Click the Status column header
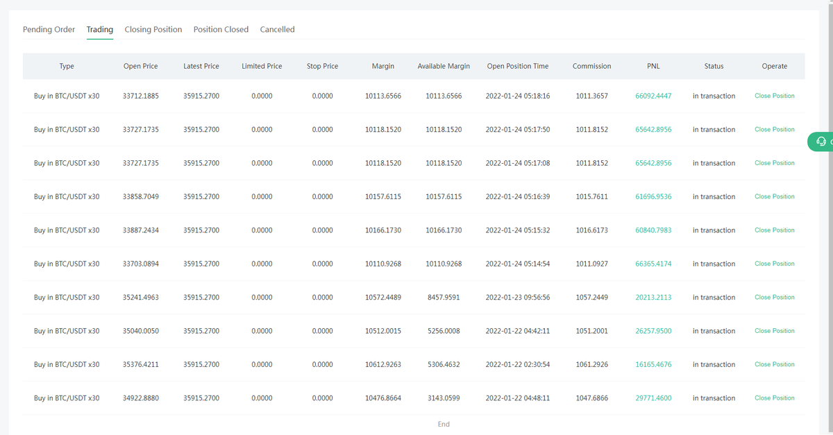Viewport: 833px width, 435px height. pyautogui.click(x=714, y=66)
